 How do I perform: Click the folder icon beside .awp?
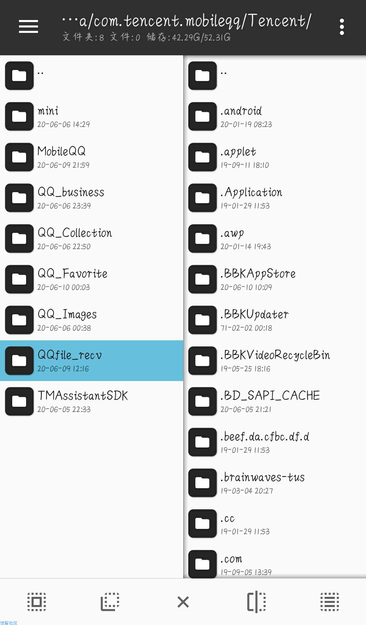[x=203, y=238]
